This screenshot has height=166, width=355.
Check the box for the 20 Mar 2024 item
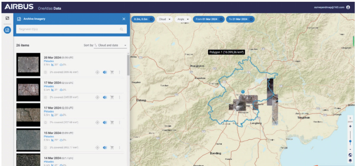point(45,72)
